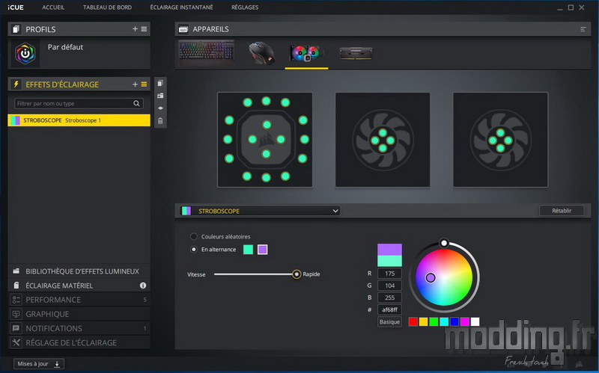
Task: Select the RGB cooler device thumbnail
Action: click(306, 53)
